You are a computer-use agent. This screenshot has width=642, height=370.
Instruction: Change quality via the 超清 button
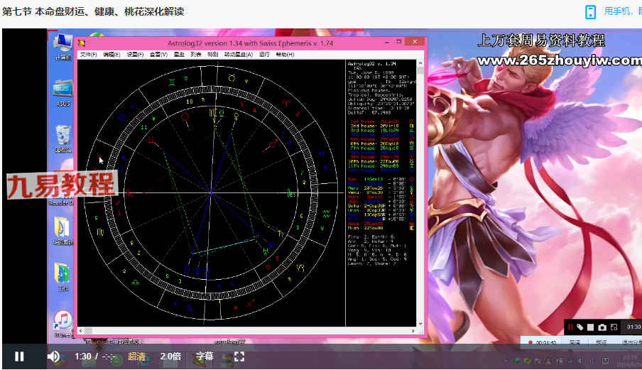pyautogui.click(x=136, y=357)
